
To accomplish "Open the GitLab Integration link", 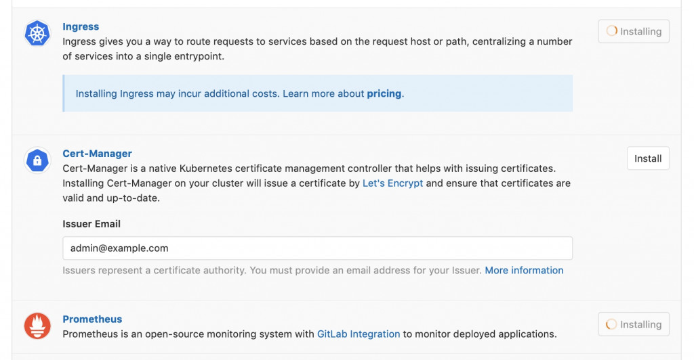I will pyautogui.click(x=359, y=334).
